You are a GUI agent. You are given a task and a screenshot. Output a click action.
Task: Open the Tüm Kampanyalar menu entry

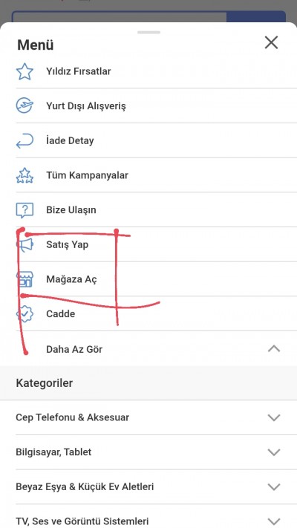(156, 175)
